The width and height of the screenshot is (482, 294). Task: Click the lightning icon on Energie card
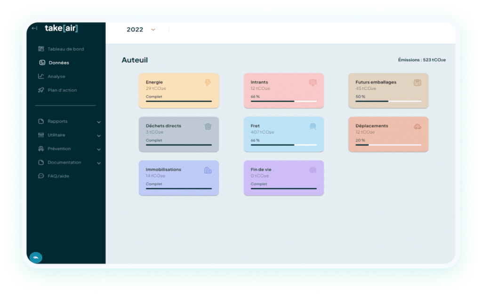coord(208,82)
